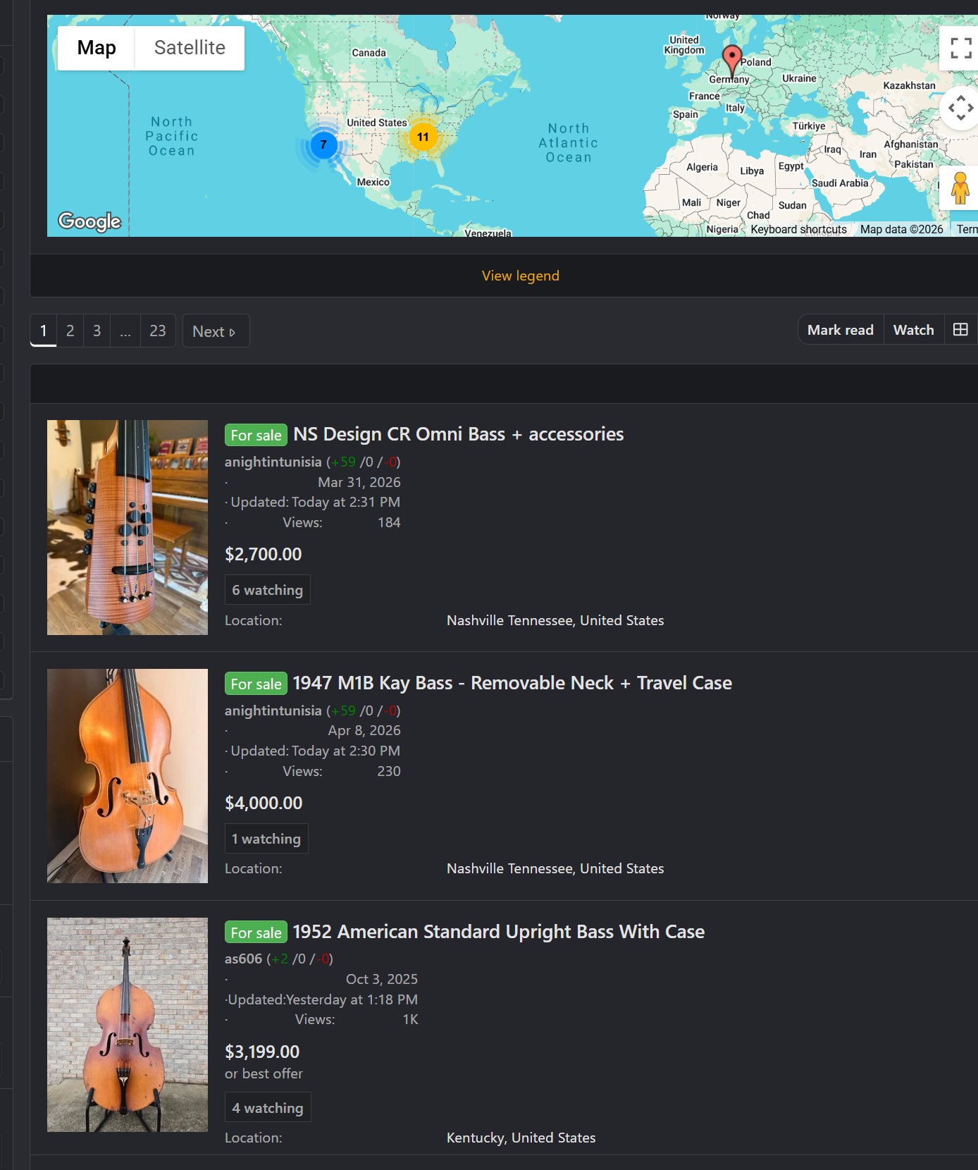
Task: Open the Google logo link on the map
Action: 89,221
